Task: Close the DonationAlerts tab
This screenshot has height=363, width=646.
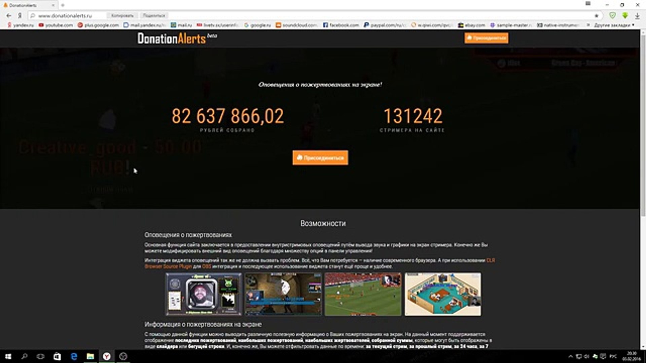Action: click(x=53, y=5)
